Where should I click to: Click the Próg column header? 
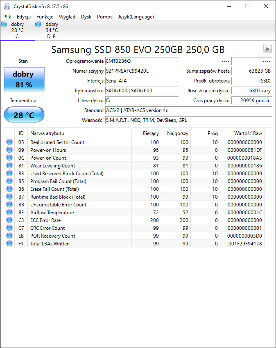(x=205, y=133)
